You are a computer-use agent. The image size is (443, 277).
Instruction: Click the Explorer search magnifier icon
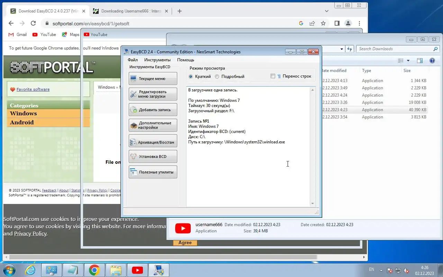[x=436, y=49]
